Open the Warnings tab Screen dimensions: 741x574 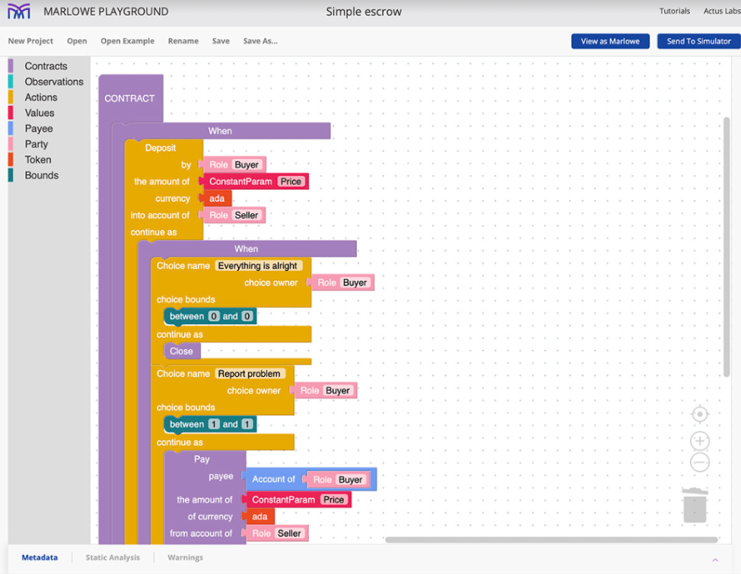coord(185,558)
